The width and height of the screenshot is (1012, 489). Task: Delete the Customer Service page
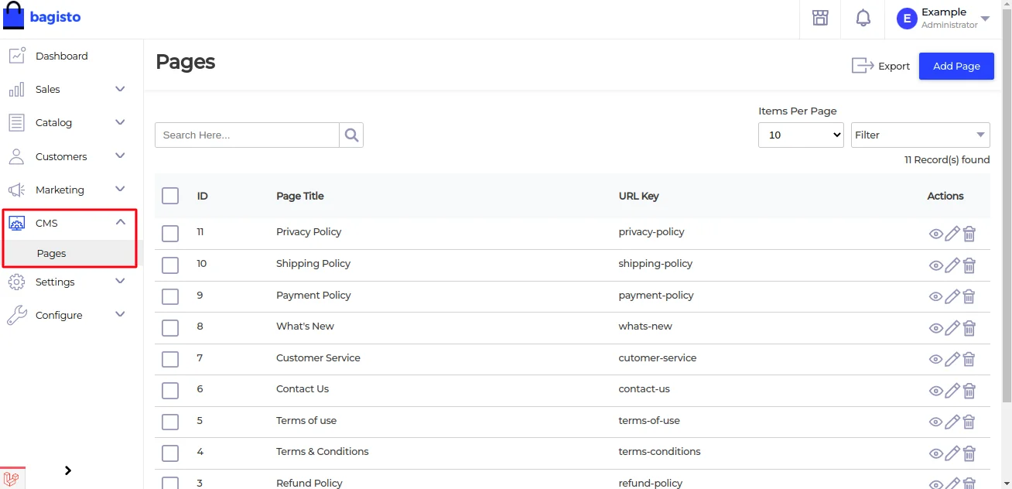969,359
